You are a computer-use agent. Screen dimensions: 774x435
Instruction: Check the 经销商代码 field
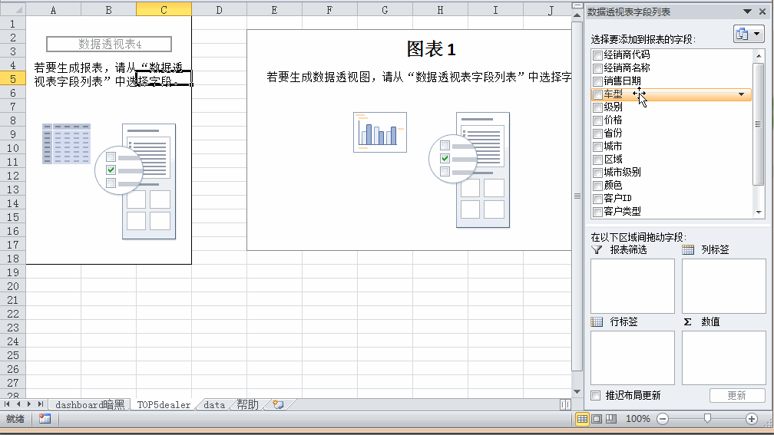[x=597, y=55]
